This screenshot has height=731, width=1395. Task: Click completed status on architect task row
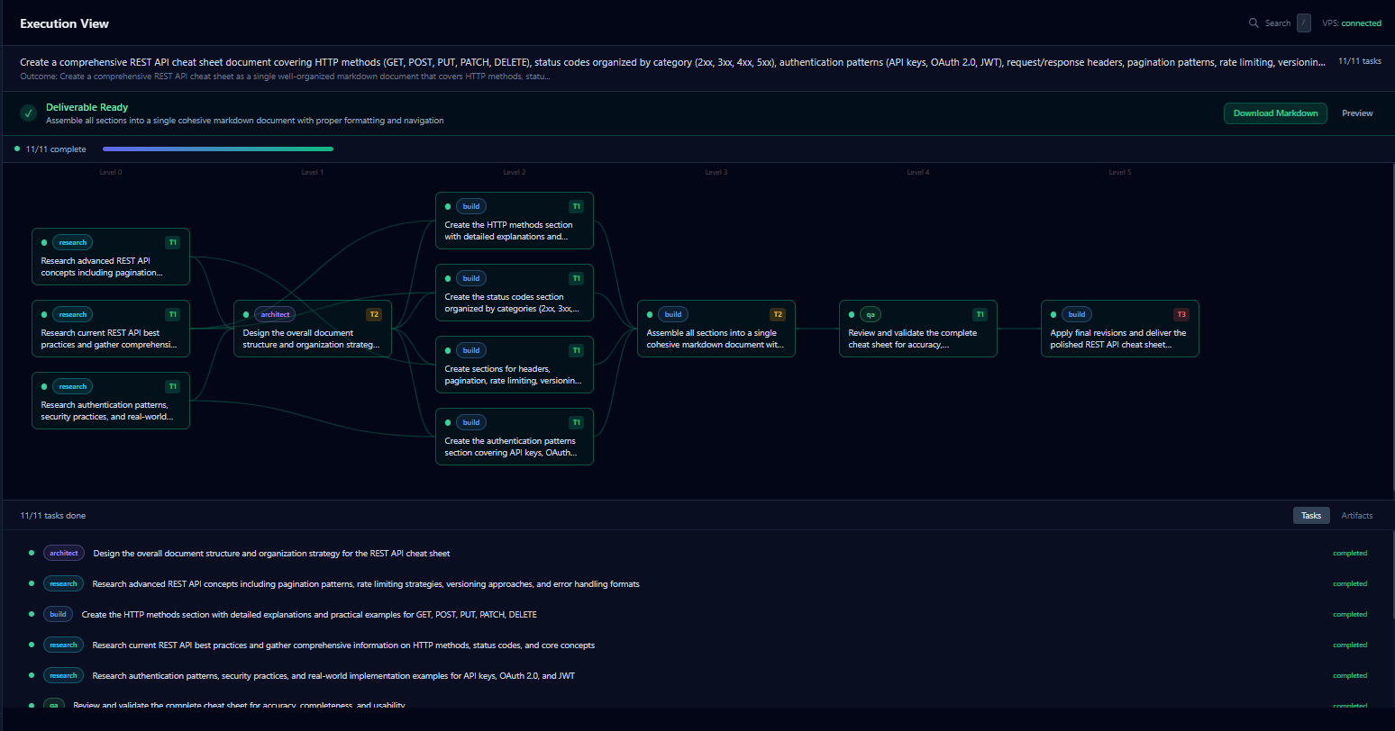pos(1350,554)
